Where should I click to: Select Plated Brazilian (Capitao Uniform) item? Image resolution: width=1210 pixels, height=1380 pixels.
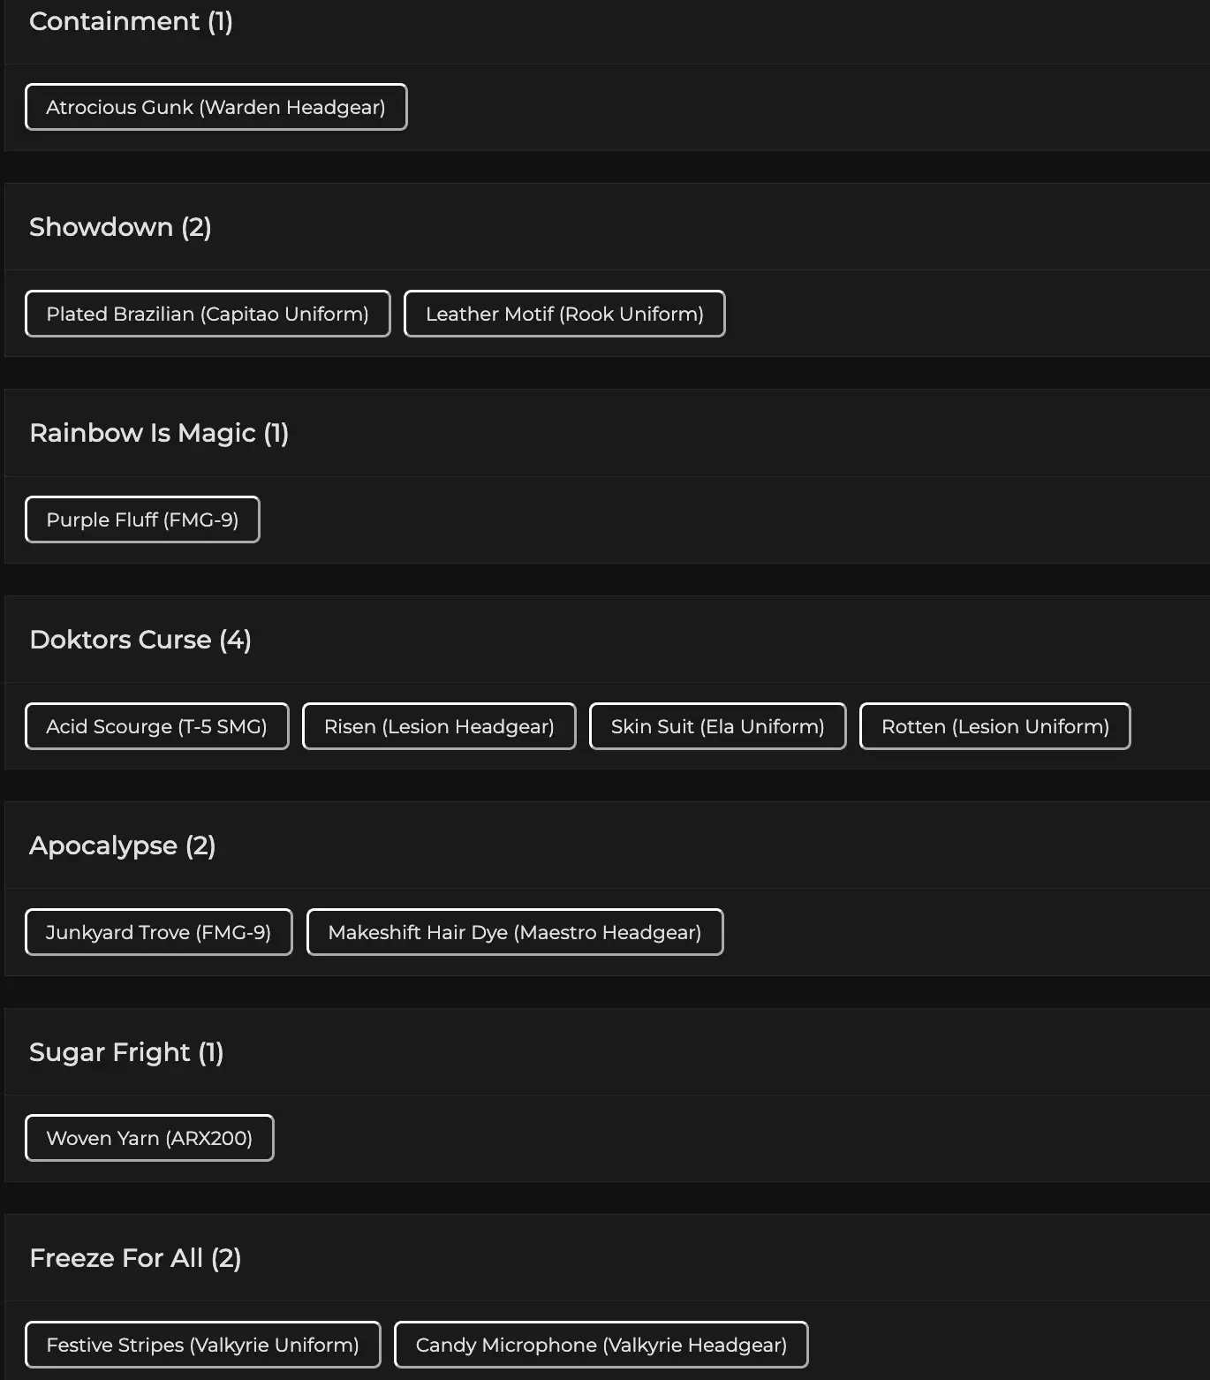(208, 314)
